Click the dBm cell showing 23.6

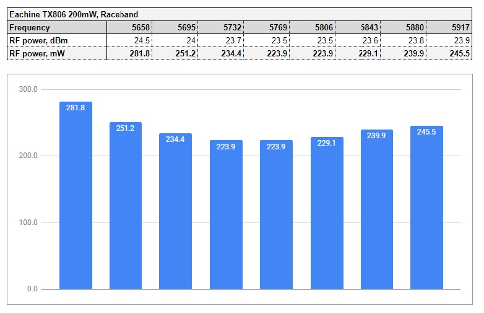point(358,40)
